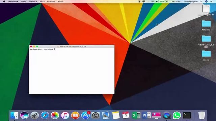Open the Vista menu
The width and height of the screenshot is (216, 121).
click(x=42, y=1)
